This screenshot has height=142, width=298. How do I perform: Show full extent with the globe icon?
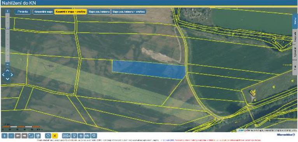(38, 136)
